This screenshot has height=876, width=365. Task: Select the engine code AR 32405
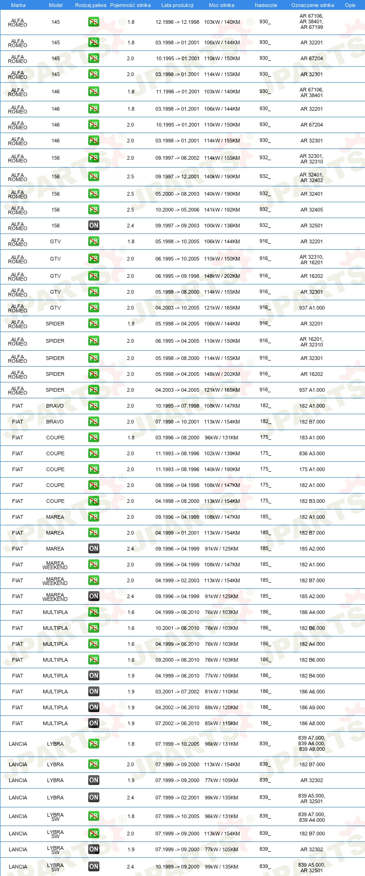click(x=312, y=210)
